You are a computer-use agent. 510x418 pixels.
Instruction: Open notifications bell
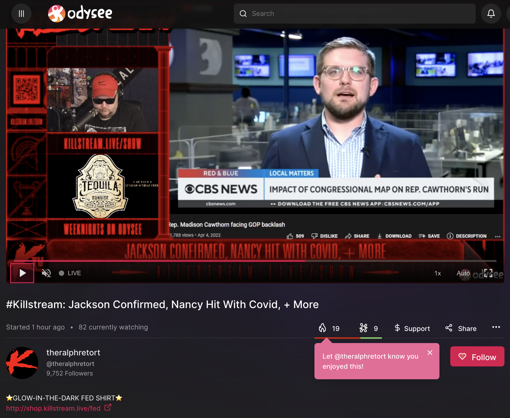pyautogui.click(x=491, y=14)
